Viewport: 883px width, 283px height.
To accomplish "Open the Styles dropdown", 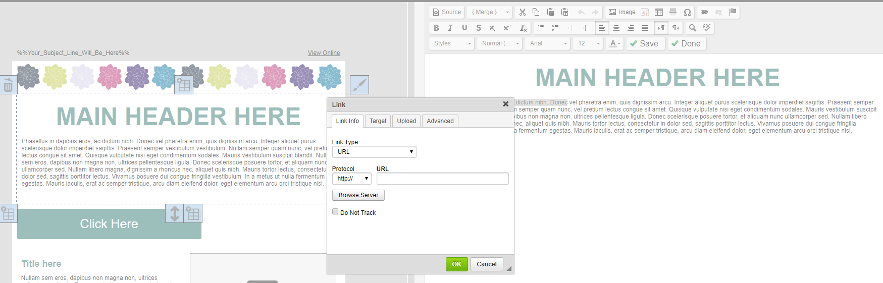I will tap(452, 43).
